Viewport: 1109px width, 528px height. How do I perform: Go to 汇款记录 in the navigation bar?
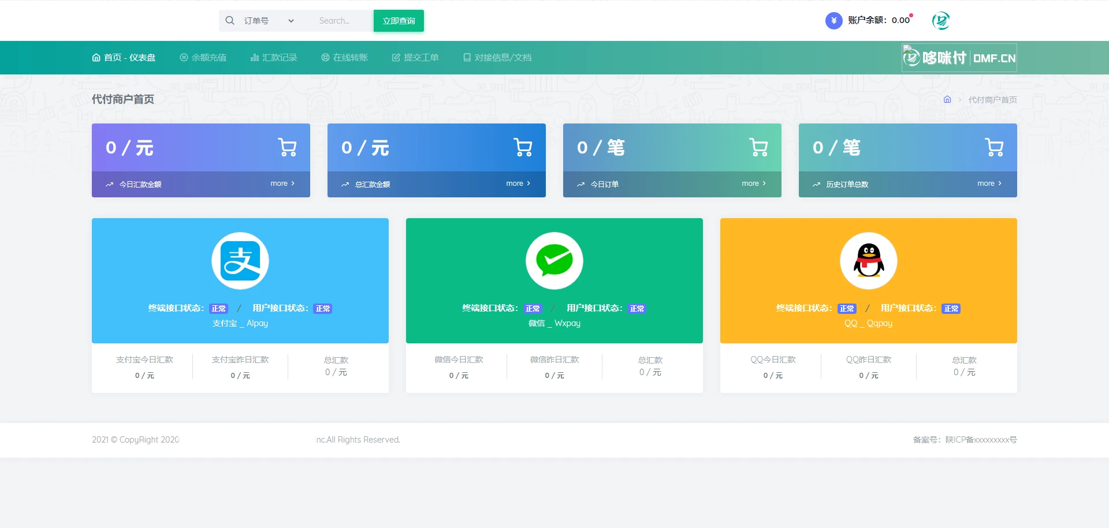click(x=274, y=58)
